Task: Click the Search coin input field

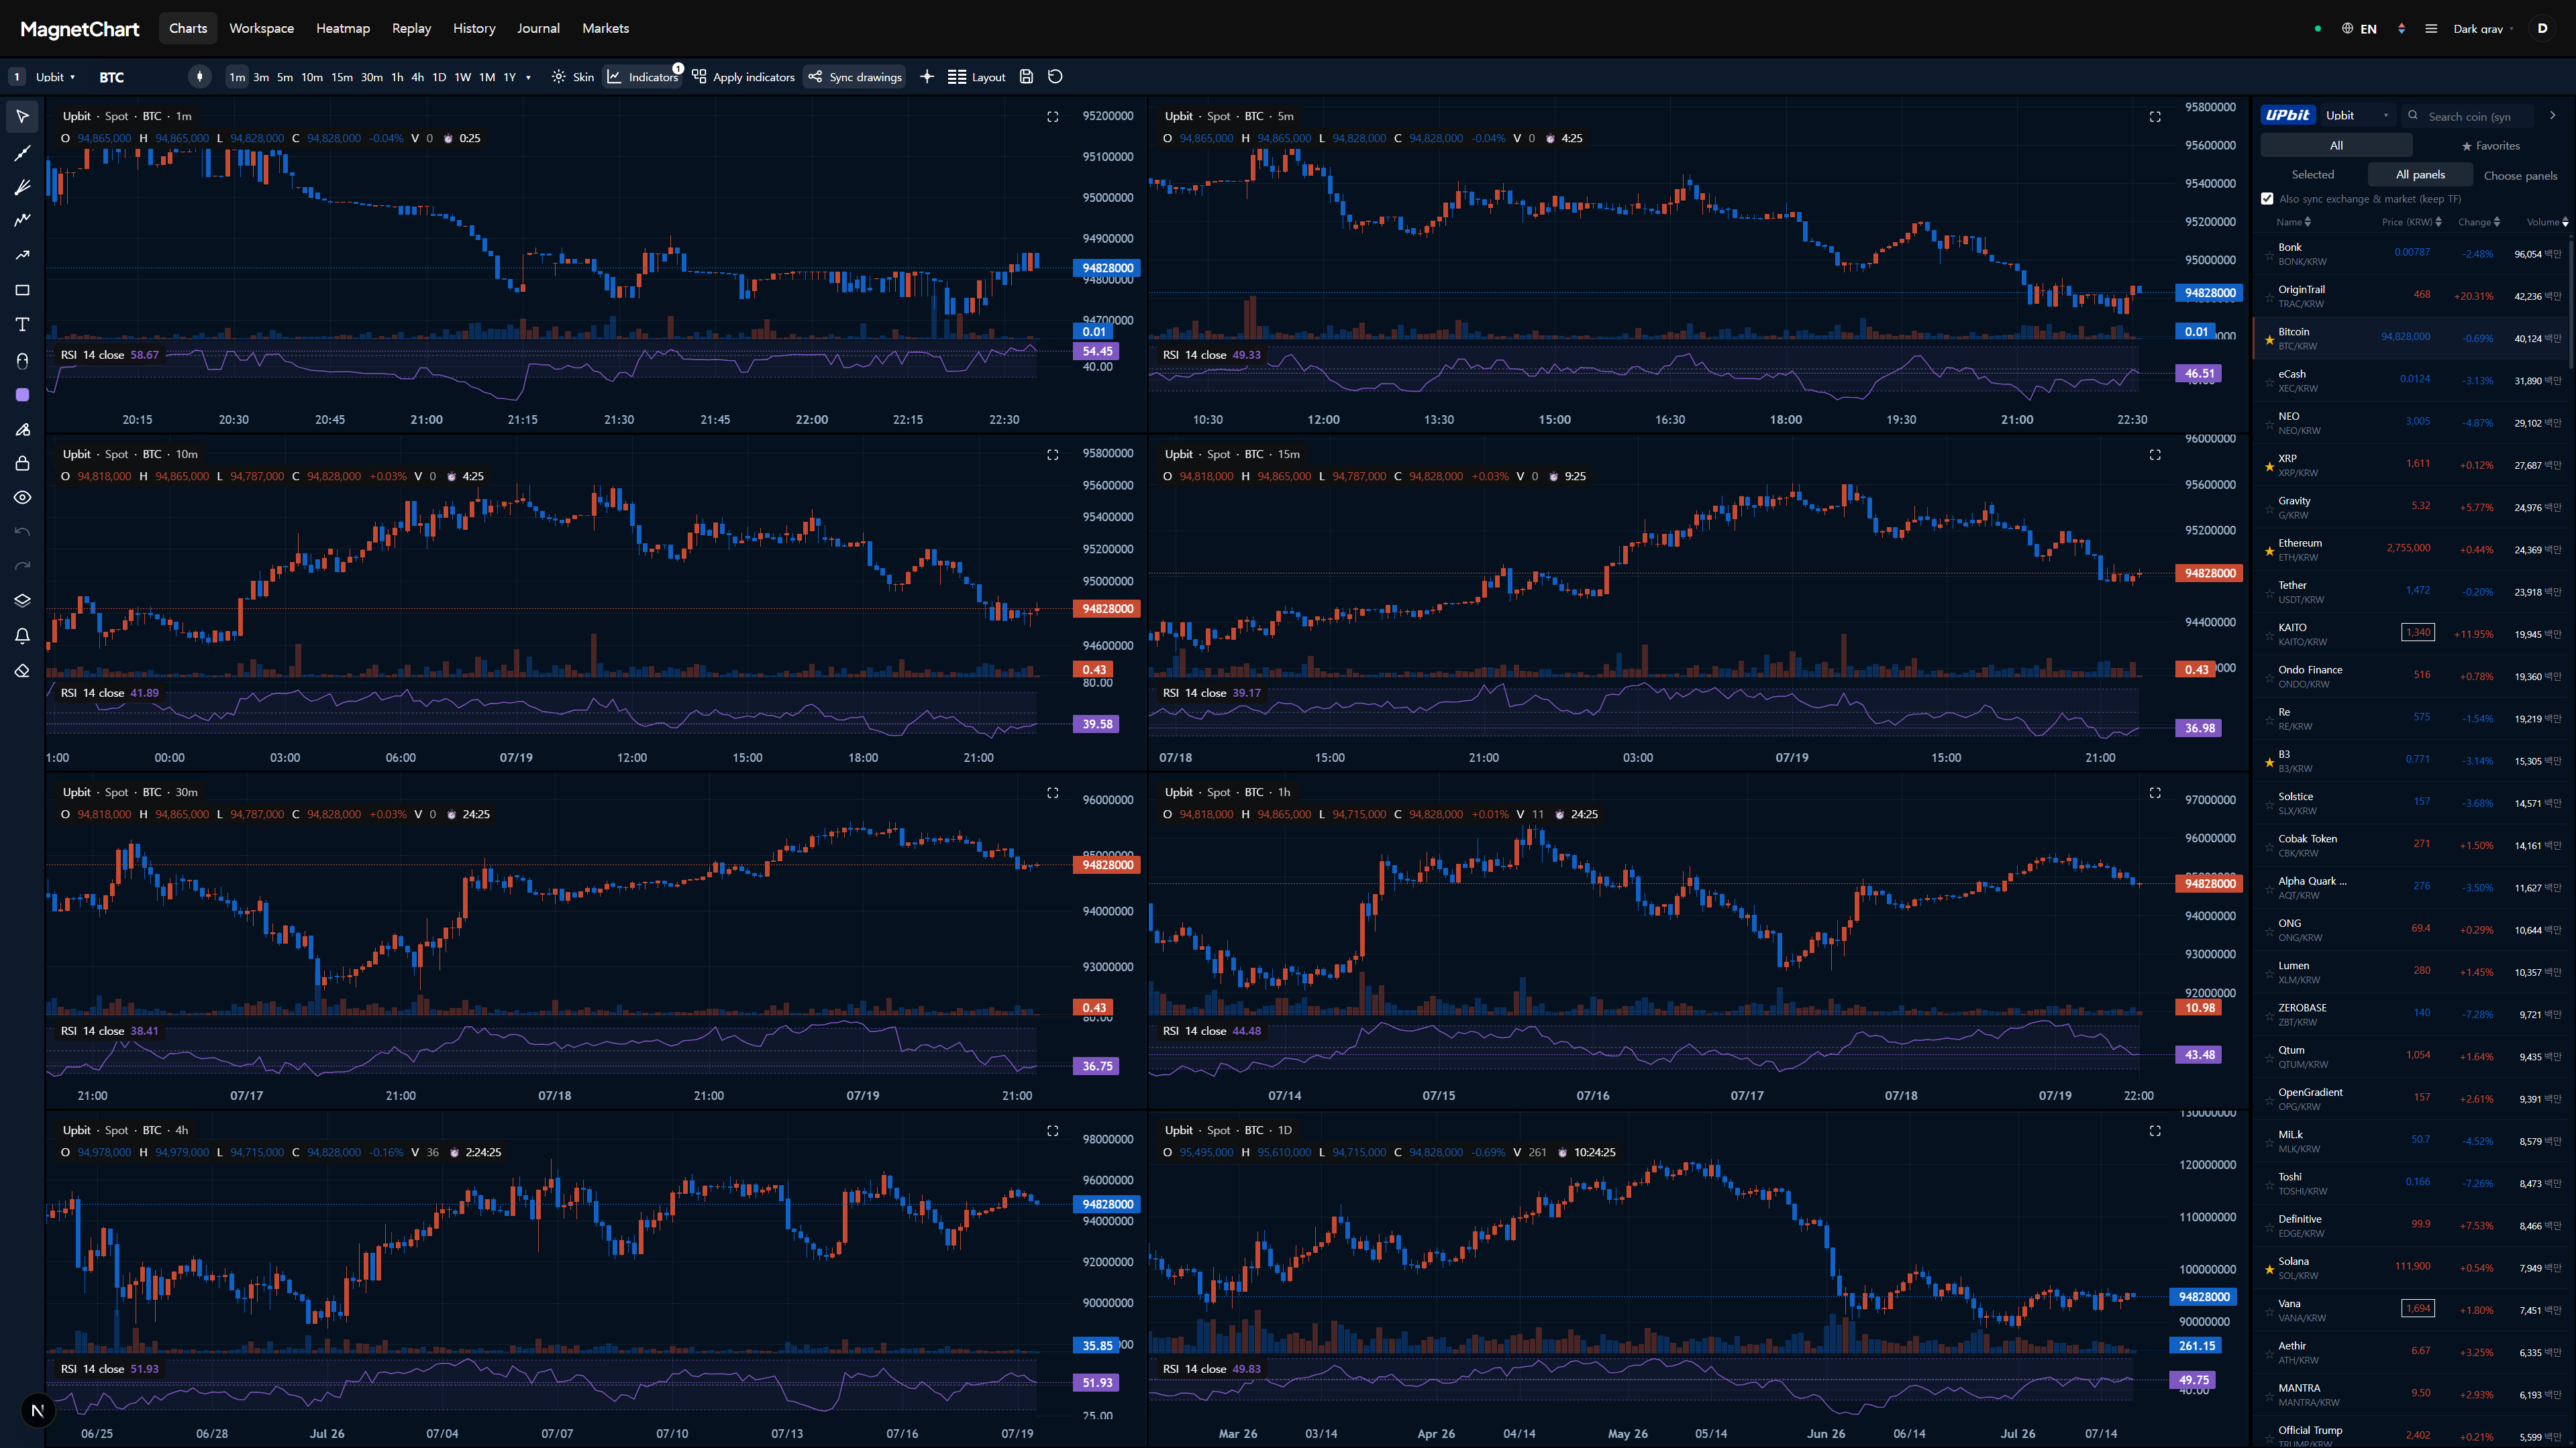Action: 2470,116
